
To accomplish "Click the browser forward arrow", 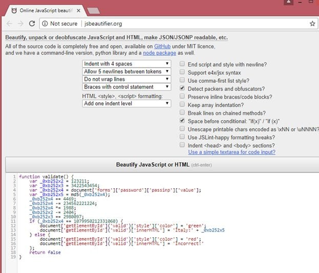I will (x=20, y=24).
